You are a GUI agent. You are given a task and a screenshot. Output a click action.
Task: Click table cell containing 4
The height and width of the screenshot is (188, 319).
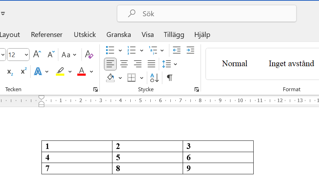coord(77,157)
